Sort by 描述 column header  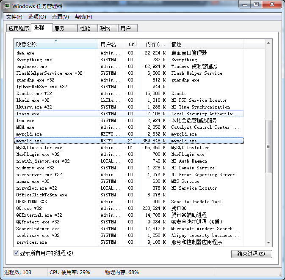click(206, 44)
